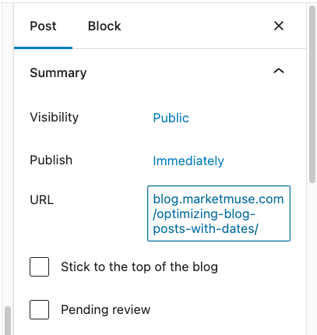The width and height of the screenshot is (317, 335).
Task: Click the Visibility row label
Action: pyautogui.click(x=55, y=118)
